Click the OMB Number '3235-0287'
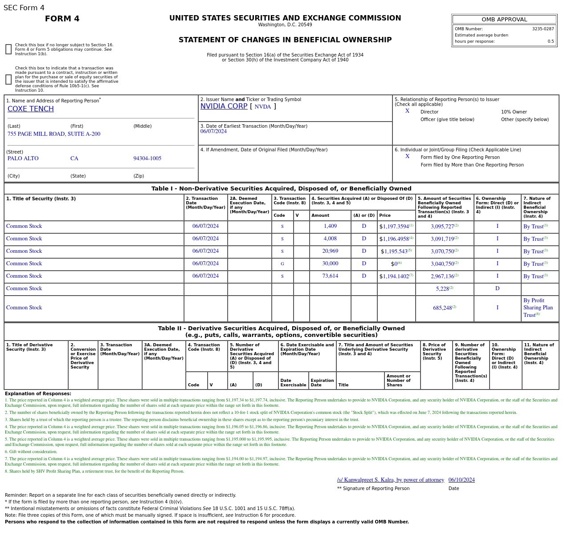The width and height of the screenshot is (563, 535). 543,29
